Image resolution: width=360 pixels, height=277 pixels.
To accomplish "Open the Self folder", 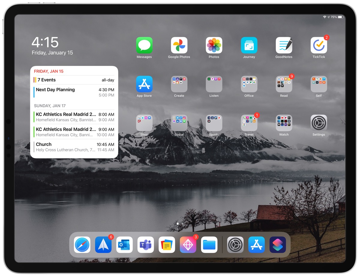I will click(319, 84).
